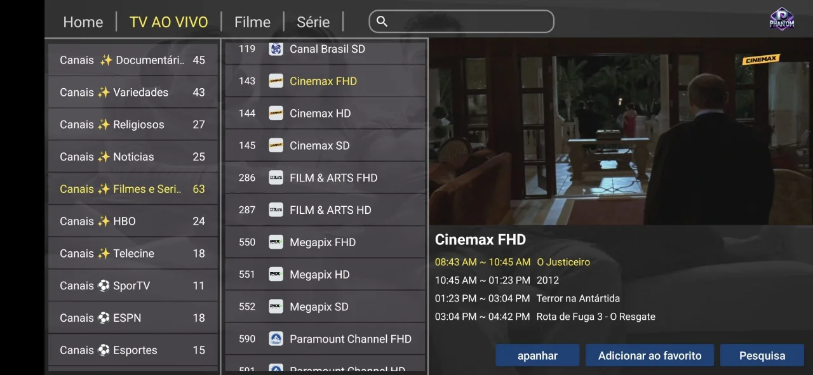This screenshot has height=375, width=813.
Task: Open the Canais HBO category
Action: pyautogui.click(x=133, y=221)
